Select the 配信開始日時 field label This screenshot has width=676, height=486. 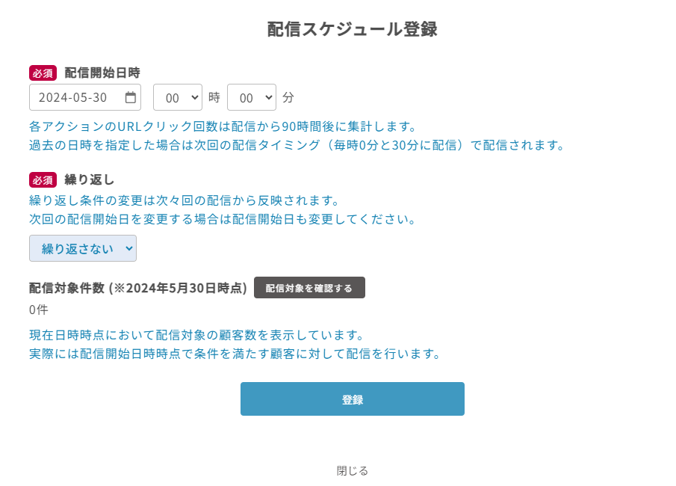tap(102, 73)
